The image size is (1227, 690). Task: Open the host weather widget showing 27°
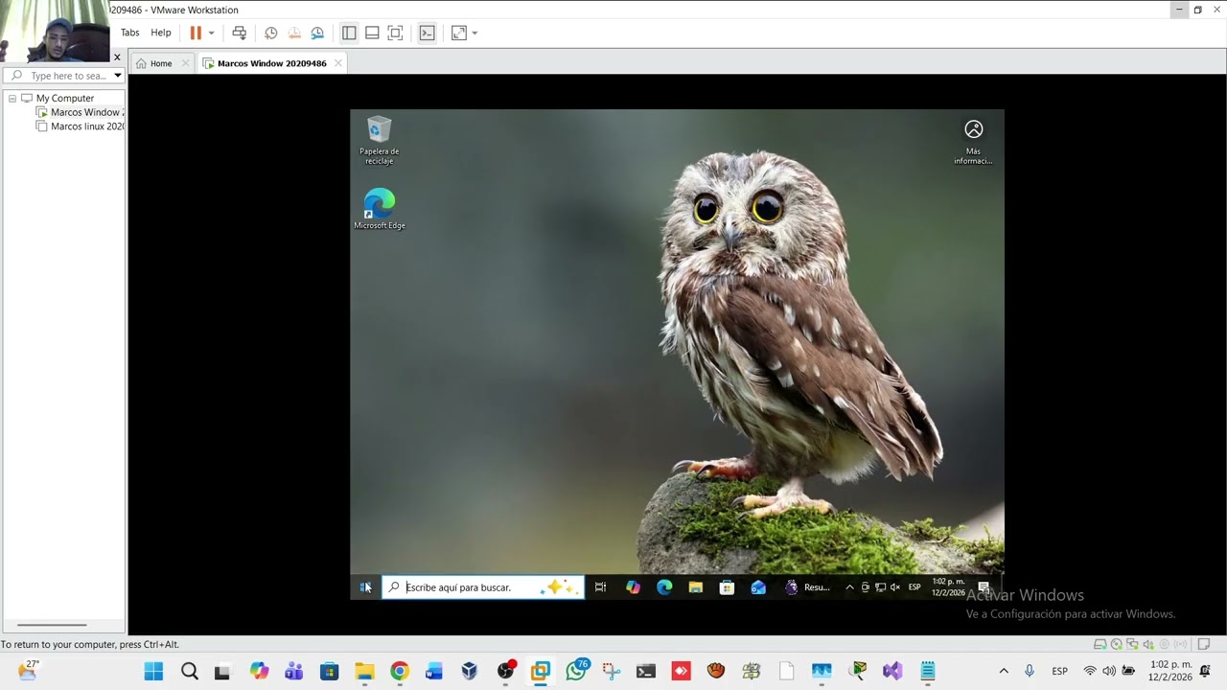29,671
